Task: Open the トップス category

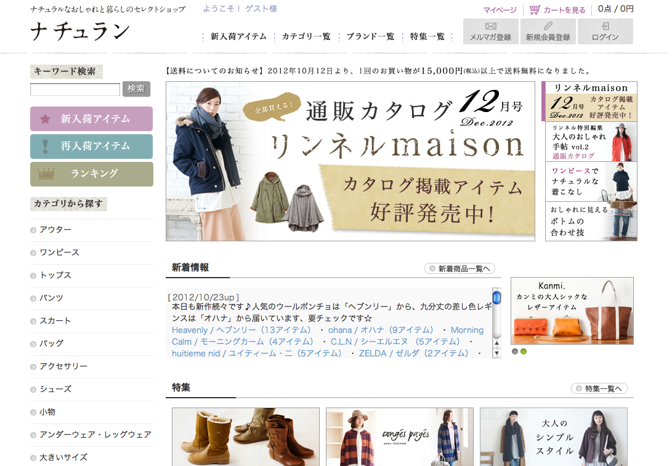Action: [x=55, y=275]
